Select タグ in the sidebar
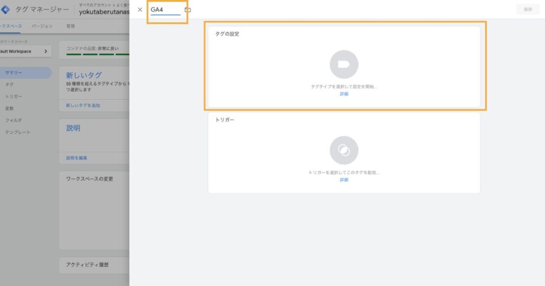The height and width of the screenshot is (286, 545). (x=10, y=85)
